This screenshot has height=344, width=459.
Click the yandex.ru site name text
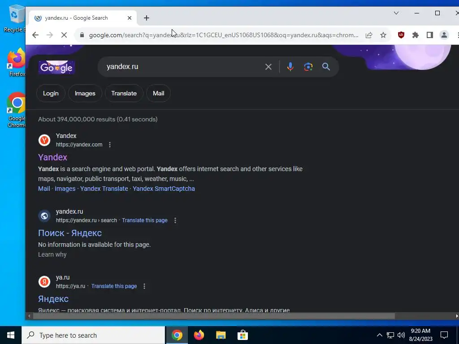[69, 211]
